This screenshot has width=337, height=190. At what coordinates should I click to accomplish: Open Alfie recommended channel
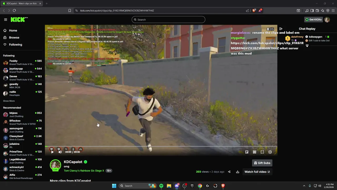point(22,177)
